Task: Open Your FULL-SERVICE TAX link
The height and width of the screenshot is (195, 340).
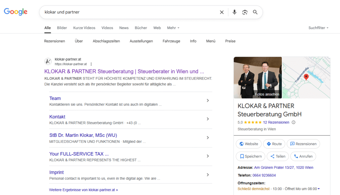Action: pyautogui.click(x=79, y=154)
